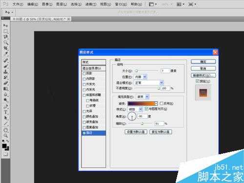Select the History Brush tool
Screen dimensions: 244x183
coord(5,78)
